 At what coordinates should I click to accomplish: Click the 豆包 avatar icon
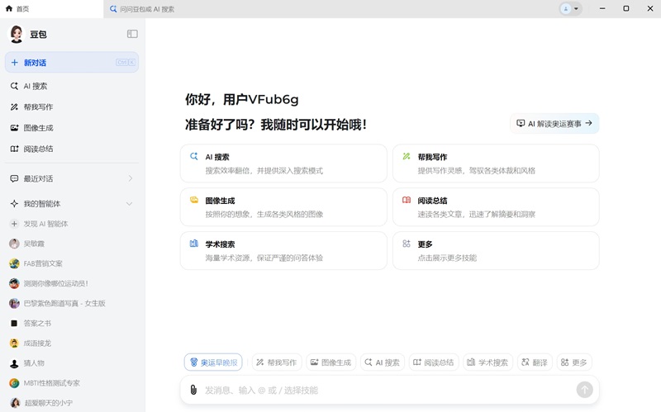point(17,34)
